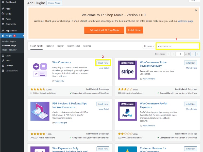Click the '1,036 items' count text

tap(160, 54)
